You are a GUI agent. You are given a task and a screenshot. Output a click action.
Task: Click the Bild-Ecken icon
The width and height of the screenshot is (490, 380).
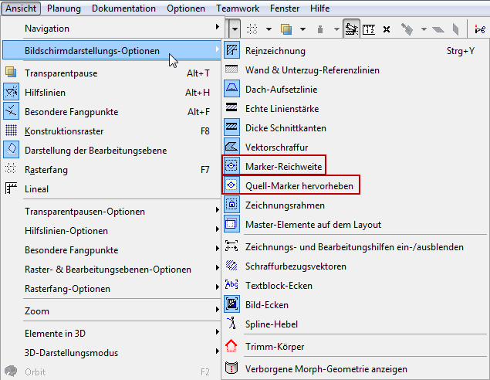[231, 304]
